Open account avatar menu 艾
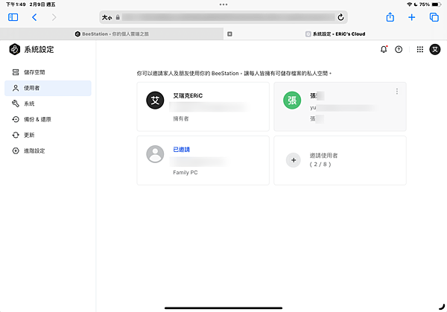This screenshot has height=312, width=447. click(x=435, y=50)
